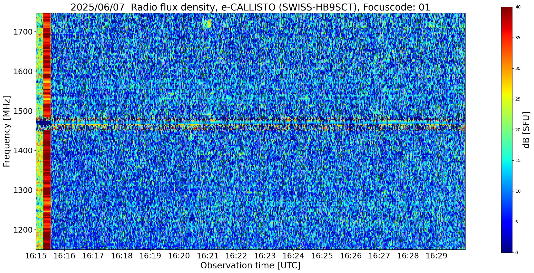This screenshot has height=273, width=534.
Task: Click the 'Frequency [MHz]' y-axis label
Action: tap(7, 131)
